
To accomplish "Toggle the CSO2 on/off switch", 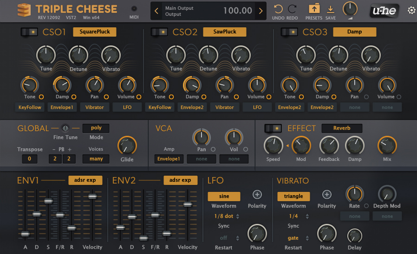I will coord(159,32).
